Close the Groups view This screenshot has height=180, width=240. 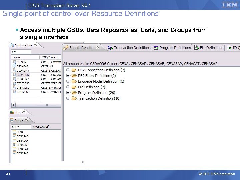27,120
